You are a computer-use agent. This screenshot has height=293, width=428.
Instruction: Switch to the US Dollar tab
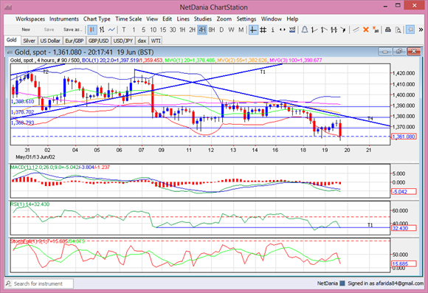click(50, 41)
